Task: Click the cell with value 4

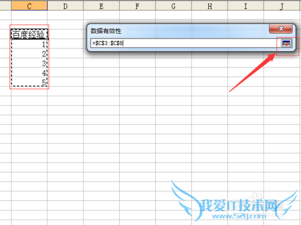Action: (x=29, y=73)
